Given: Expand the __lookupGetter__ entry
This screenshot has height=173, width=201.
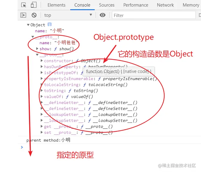Looking at the screenshot, I should pyautogui.click(x=42, y=114).
